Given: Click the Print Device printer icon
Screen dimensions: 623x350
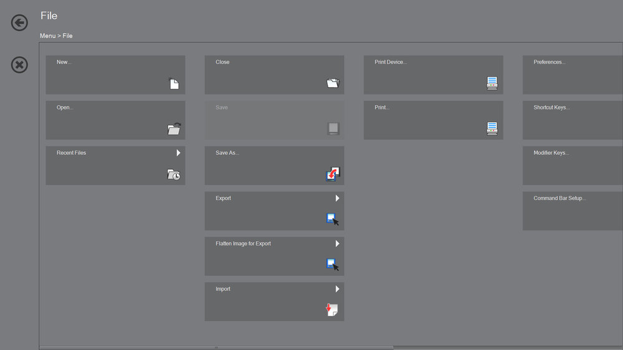Looking at the screenshot, I should (x=492, y=83).
